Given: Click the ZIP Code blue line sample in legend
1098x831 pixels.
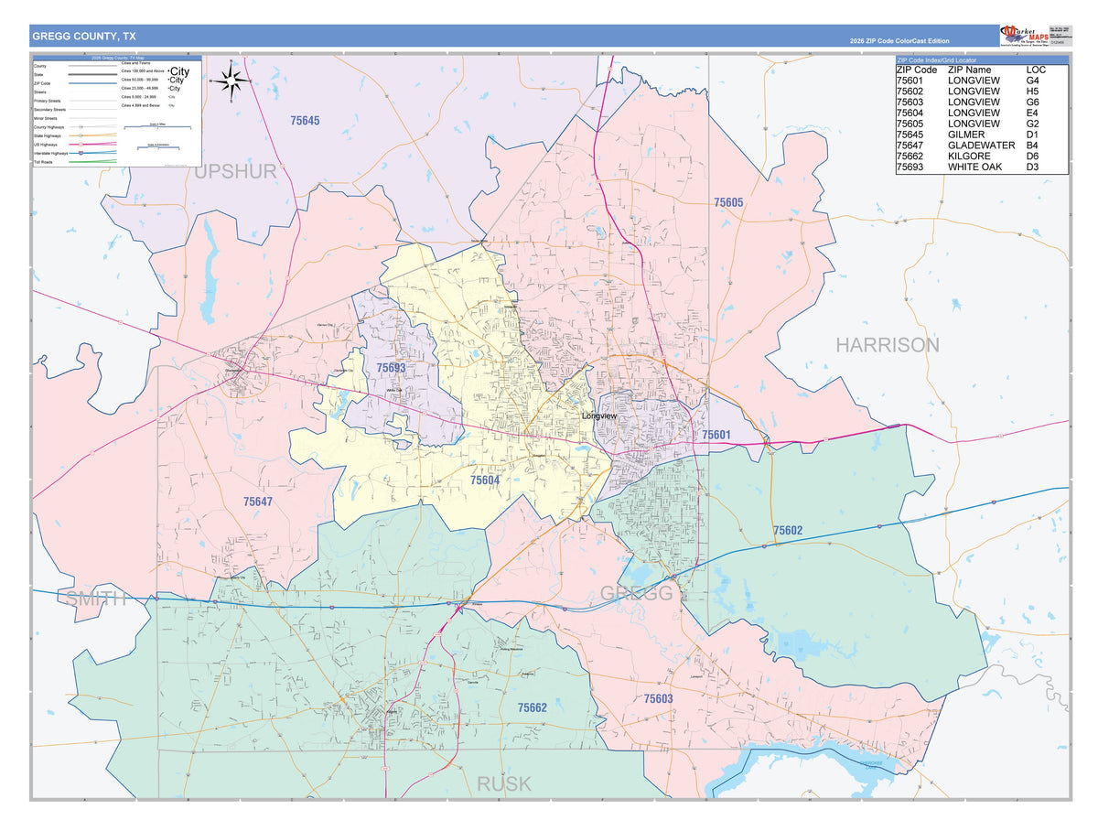Looking at the screenshot, I should (x=92, y=83).
